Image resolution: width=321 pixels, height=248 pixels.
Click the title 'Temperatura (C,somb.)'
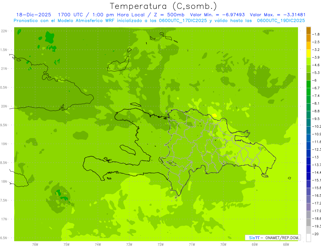tap(163, 6)
